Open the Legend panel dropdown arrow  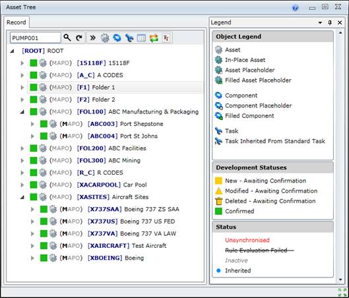320,22
